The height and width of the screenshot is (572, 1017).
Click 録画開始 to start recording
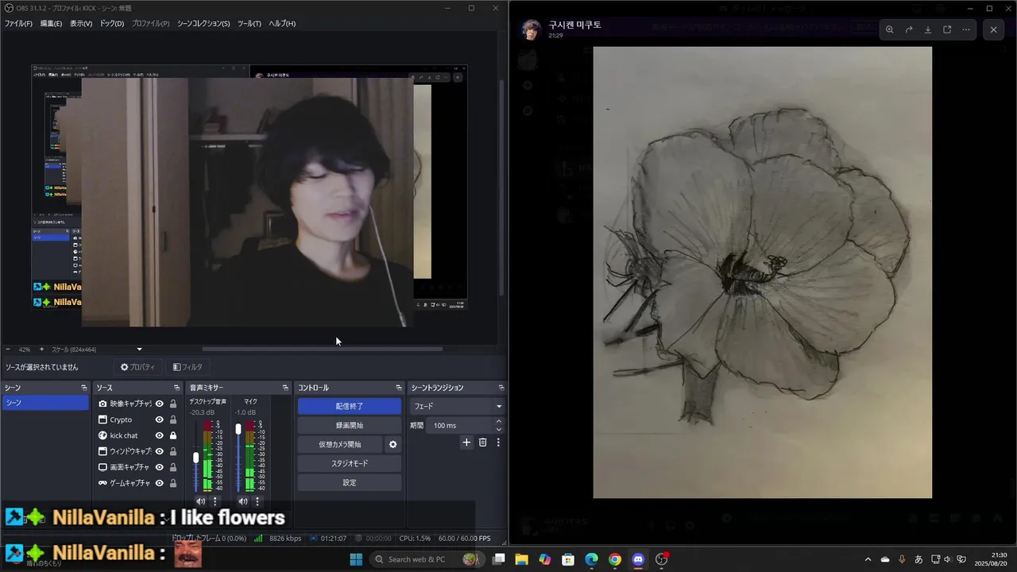(350, 425)
